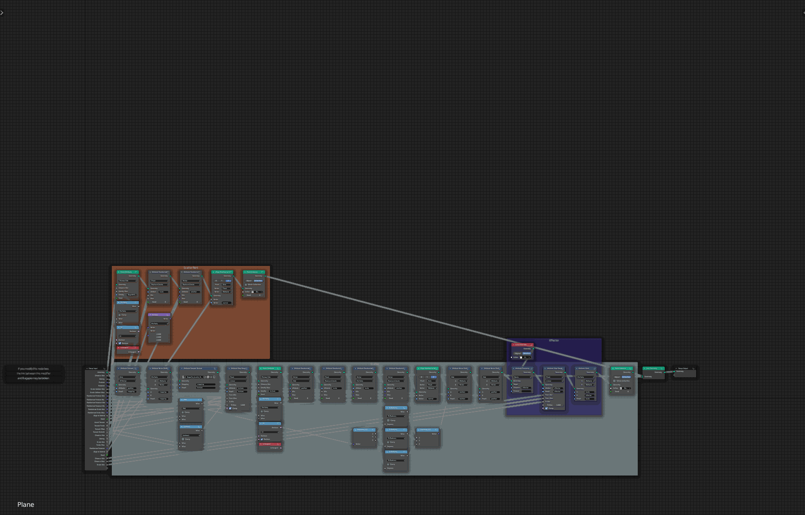Click the Geometry output socket of Join Geometry
The image size is (805, 515).
(665, 372)
